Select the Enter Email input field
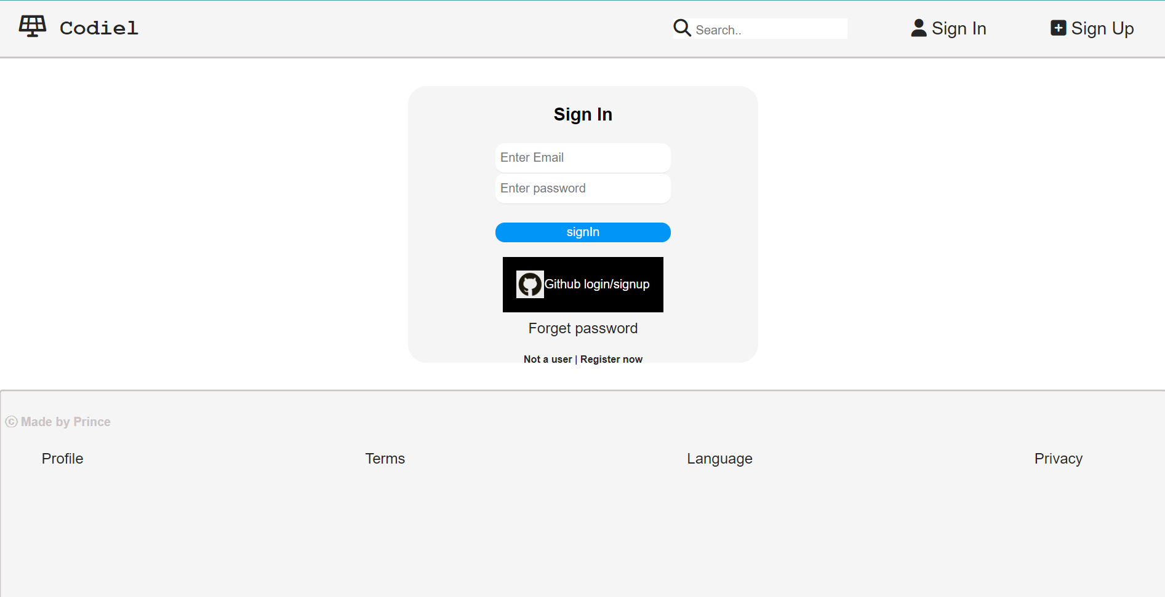Screen dimensions: 1165x597 coord(583,157)
